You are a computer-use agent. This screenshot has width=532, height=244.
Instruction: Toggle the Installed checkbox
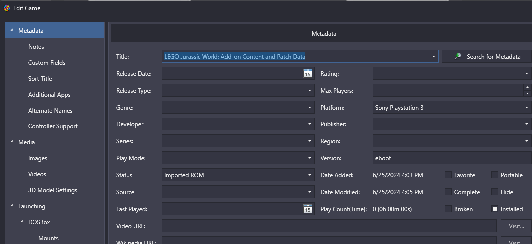[495, 209]
